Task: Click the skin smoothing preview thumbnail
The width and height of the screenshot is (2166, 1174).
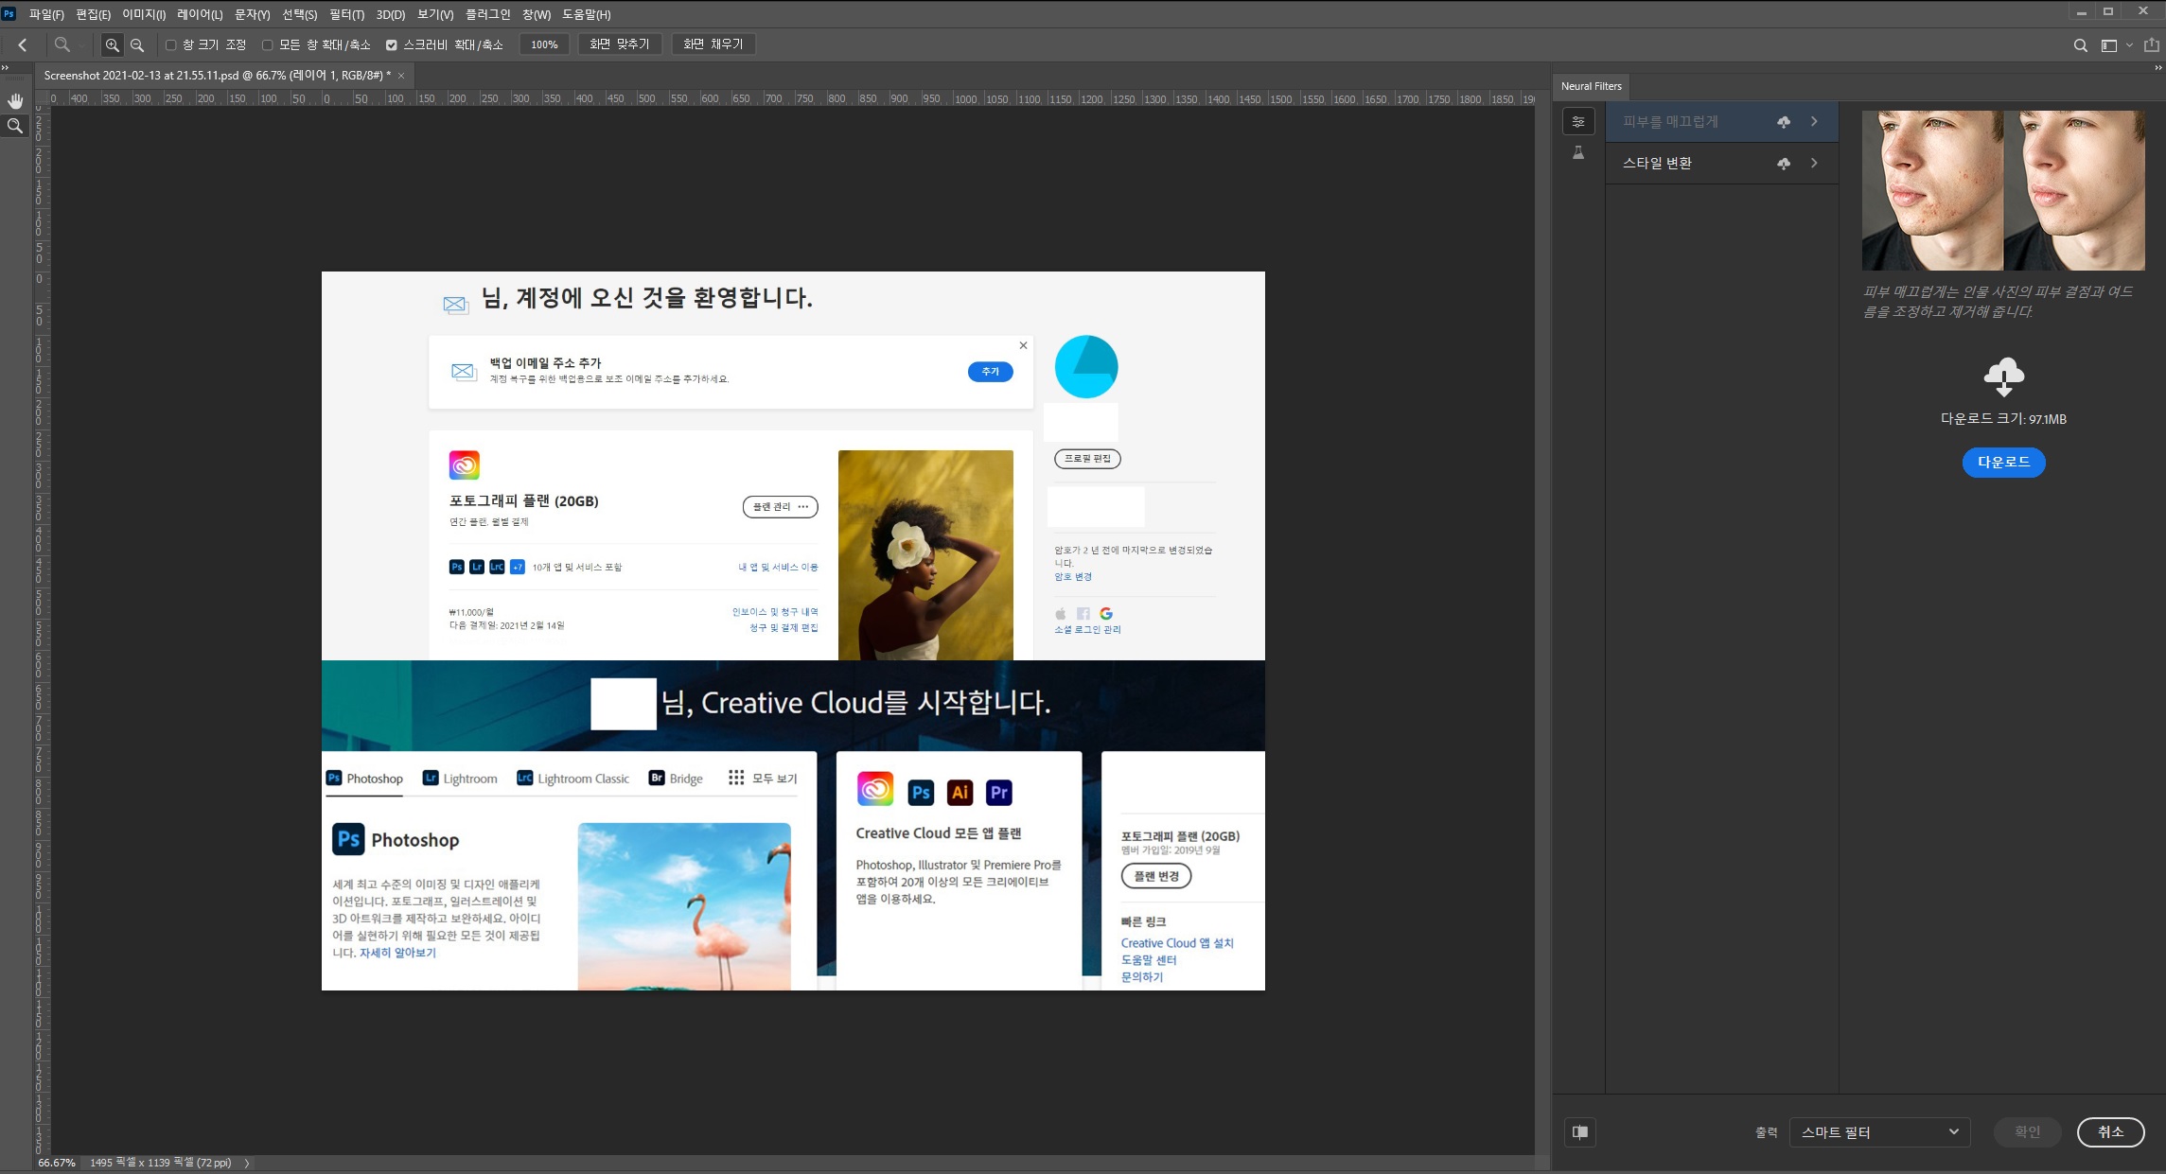Action: pyautogui.click(x=2003, y=190)
